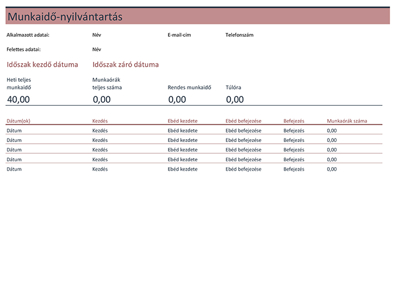The width and height of the screenshot is (395, 304).
Task: Select 0,00 hours cell in last data row
Action: coord(332,169)
